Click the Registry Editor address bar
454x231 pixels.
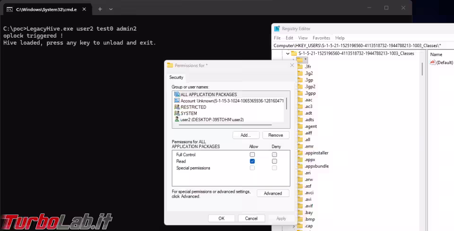point(363,46)
